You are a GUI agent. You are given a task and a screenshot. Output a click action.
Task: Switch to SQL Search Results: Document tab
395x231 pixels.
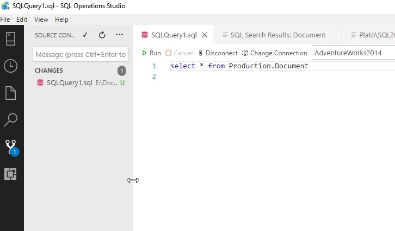(277, 35)
